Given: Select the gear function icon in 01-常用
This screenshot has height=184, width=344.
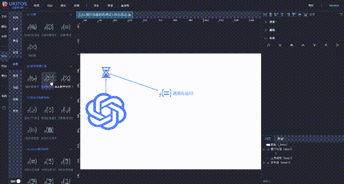Looking at the screenshot, I should (32, 27).
